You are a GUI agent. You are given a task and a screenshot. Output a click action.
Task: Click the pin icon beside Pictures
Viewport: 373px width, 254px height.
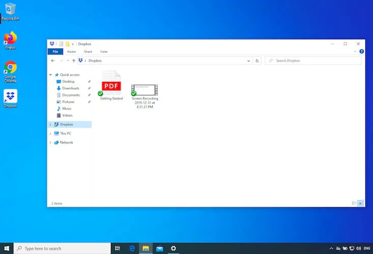89,102
